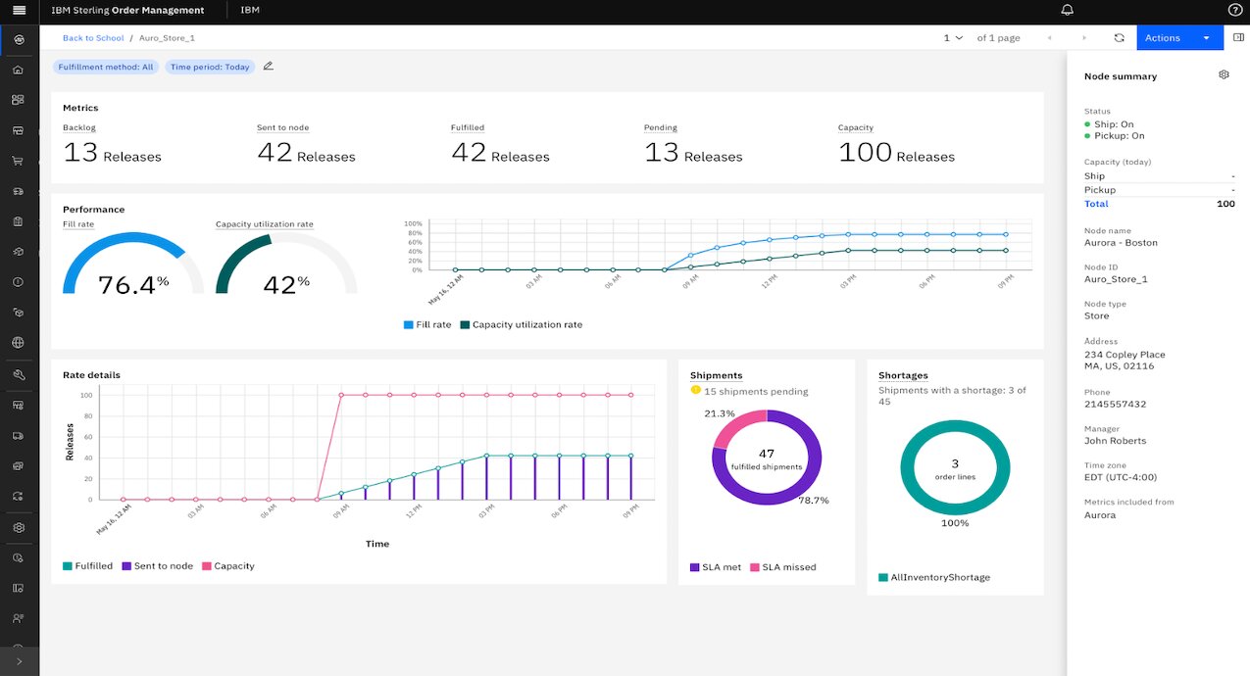Open the Shipments link

click(x=716, y=375)
